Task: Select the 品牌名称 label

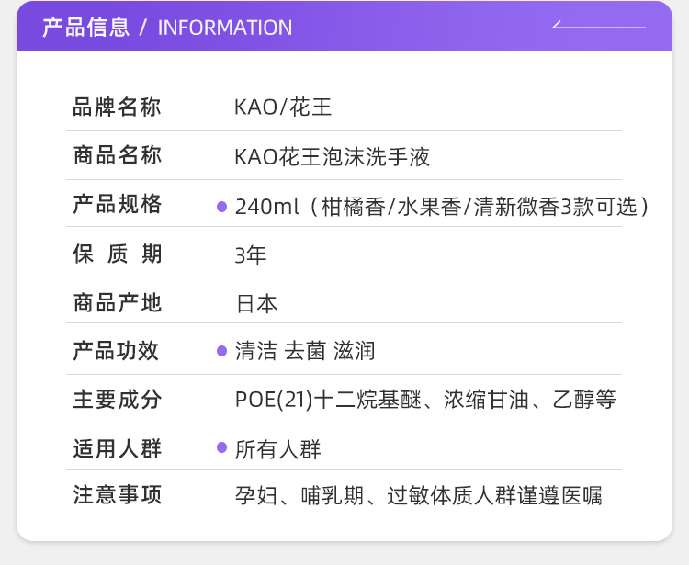Action: (117, 107)
